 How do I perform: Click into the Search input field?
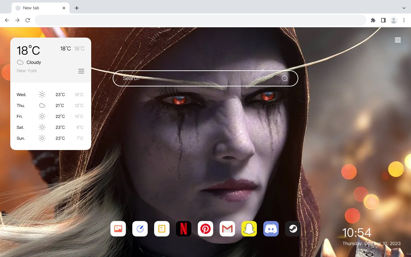tap(205, 78)
